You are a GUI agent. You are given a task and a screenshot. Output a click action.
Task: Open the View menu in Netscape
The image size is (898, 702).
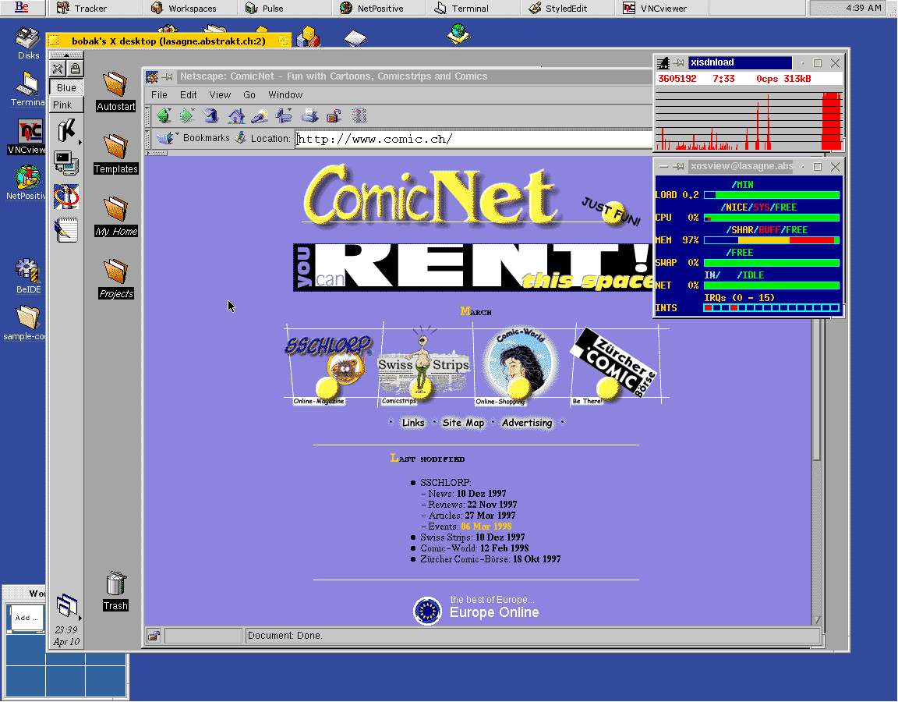(x=220, y=95)
